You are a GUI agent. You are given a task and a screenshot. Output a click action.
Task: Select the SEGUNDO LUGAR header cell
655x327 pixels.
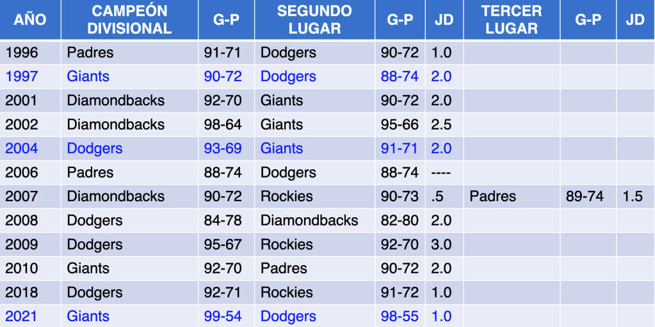coord(314,20)
